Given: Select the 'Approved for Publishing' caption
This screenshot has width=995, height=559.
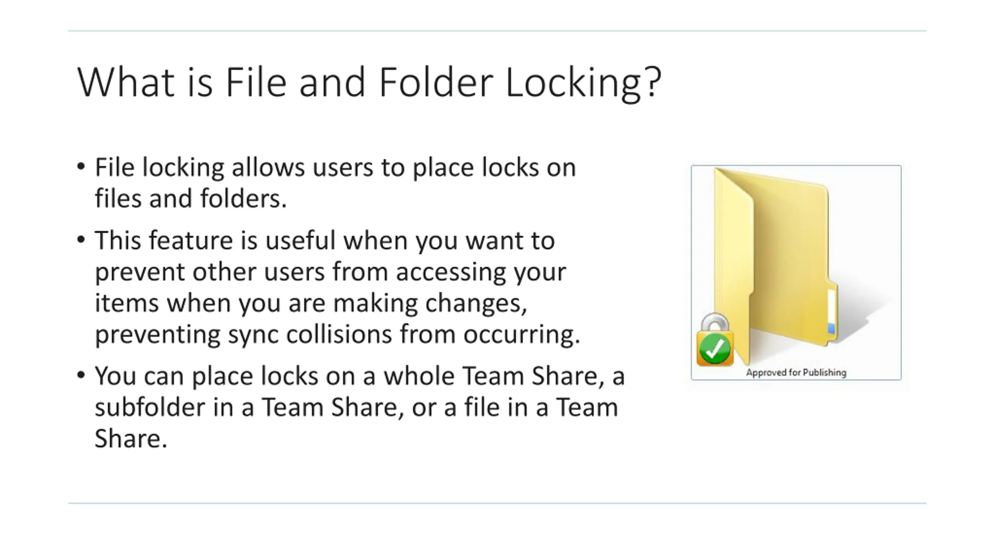Looking at the screenshot, I should pyautogui.click(x=796, y=373).
